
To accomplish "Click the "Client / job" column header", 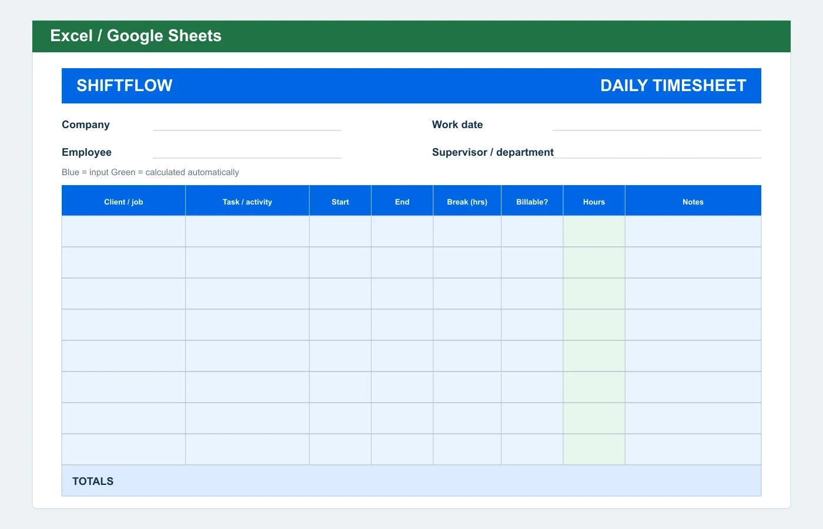I will click(x=123, y=201).
